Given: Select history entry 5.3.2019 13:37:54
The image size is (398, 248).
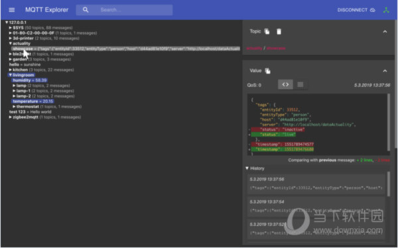Looking at the screenshot, I should point(316,206).
